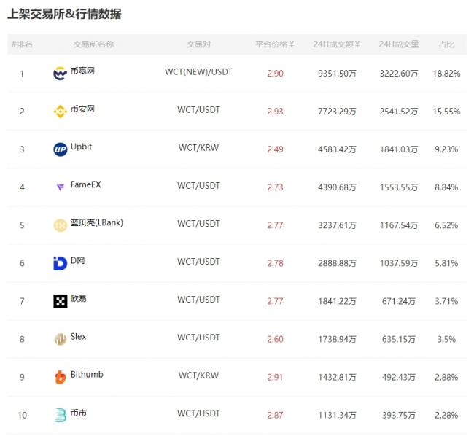Click the price 2.60 cell
The width and height of the screenshot is (474, 436).
pos(275,339)
